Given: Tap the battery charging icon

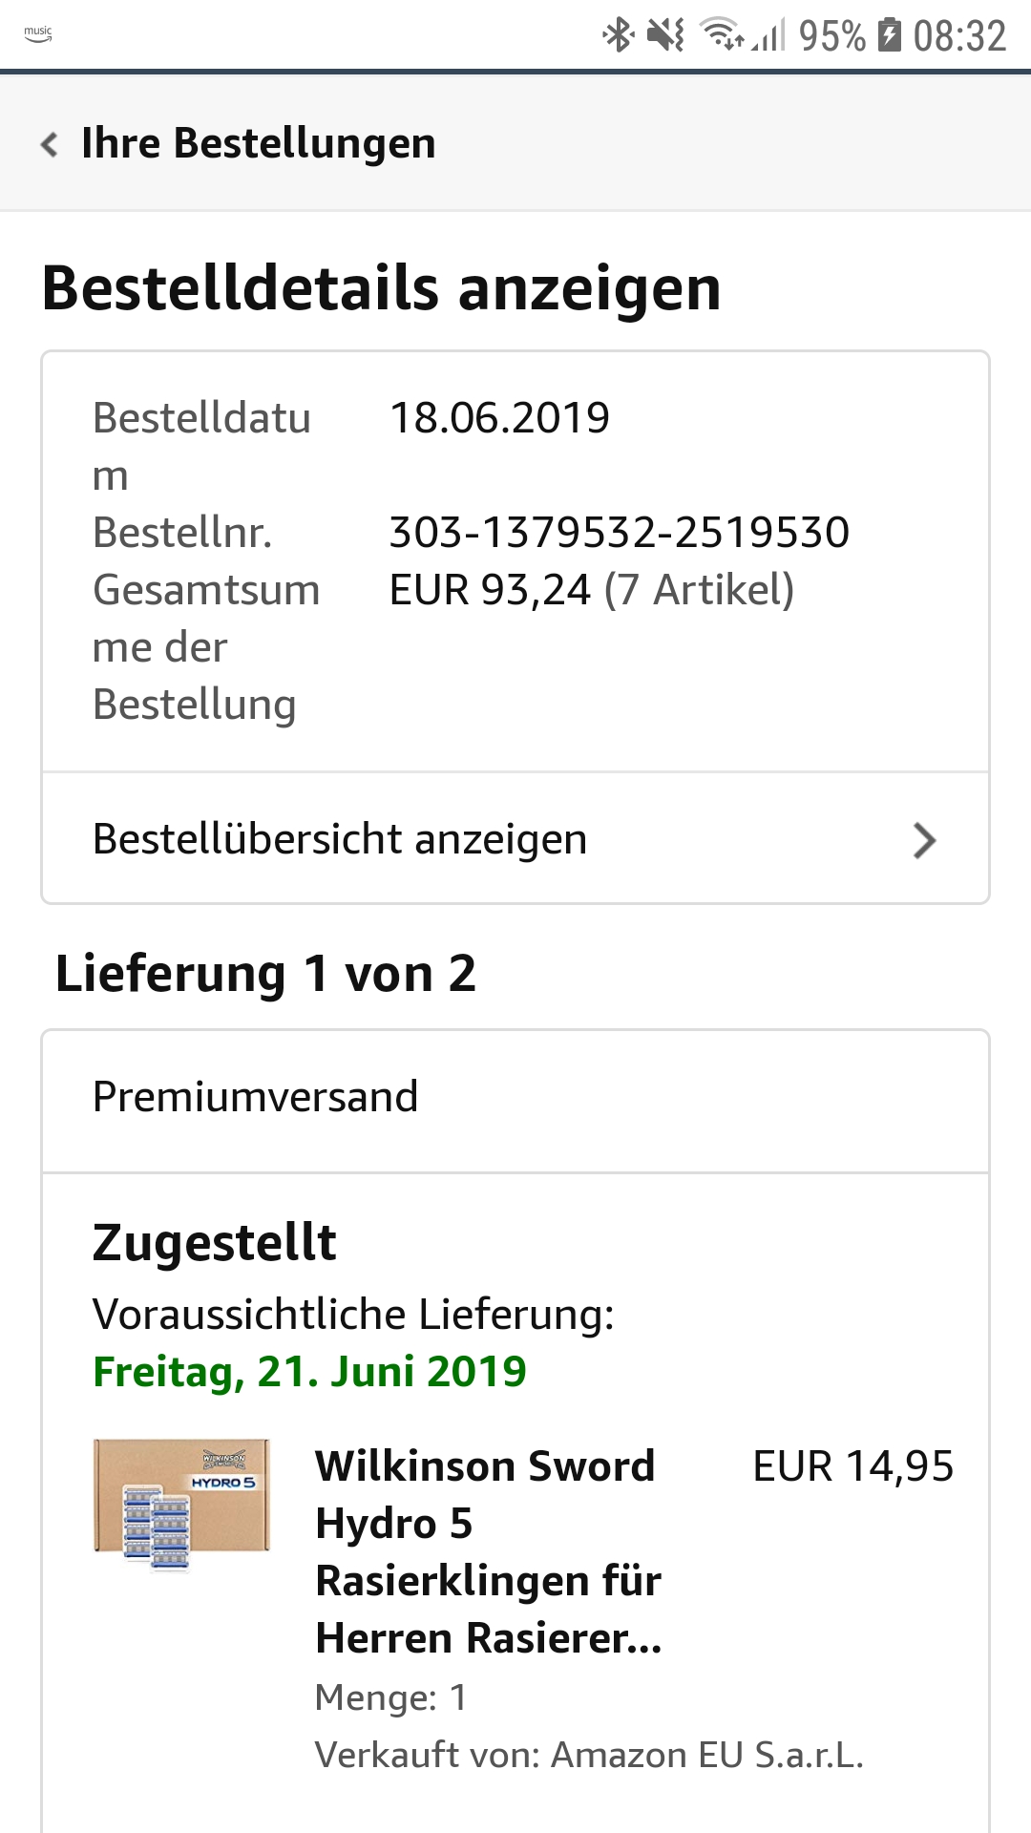Looking at the screenshot, I should tap(889, 35).
